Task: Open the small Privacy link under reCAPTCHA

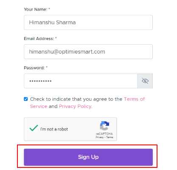Action: pyautogui.click(x=100, y=137)
